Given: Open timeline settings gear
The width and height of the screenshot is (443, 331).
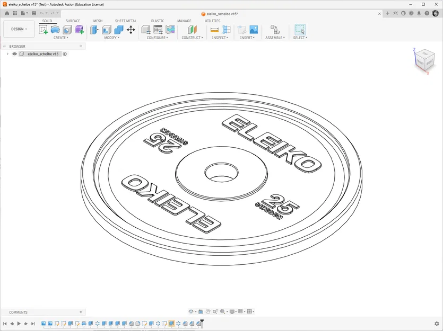Looking at the screenshot, I should click(x=437, y=324).
